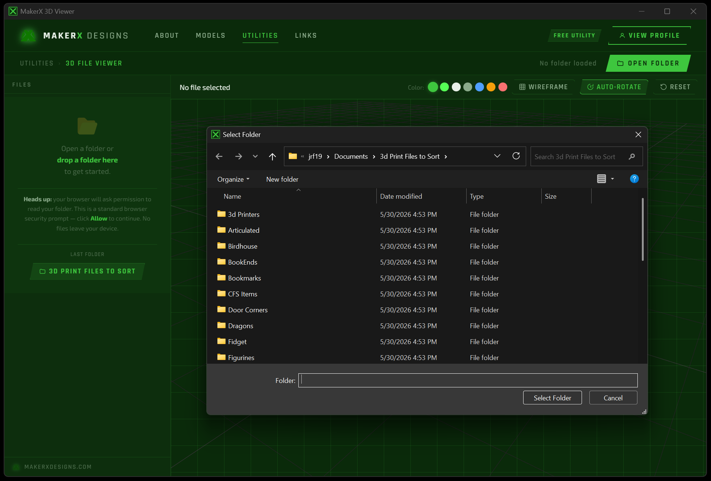Click the address bar folder icon
The width and height of the screenshot is (711, 481).
[293, 156]
